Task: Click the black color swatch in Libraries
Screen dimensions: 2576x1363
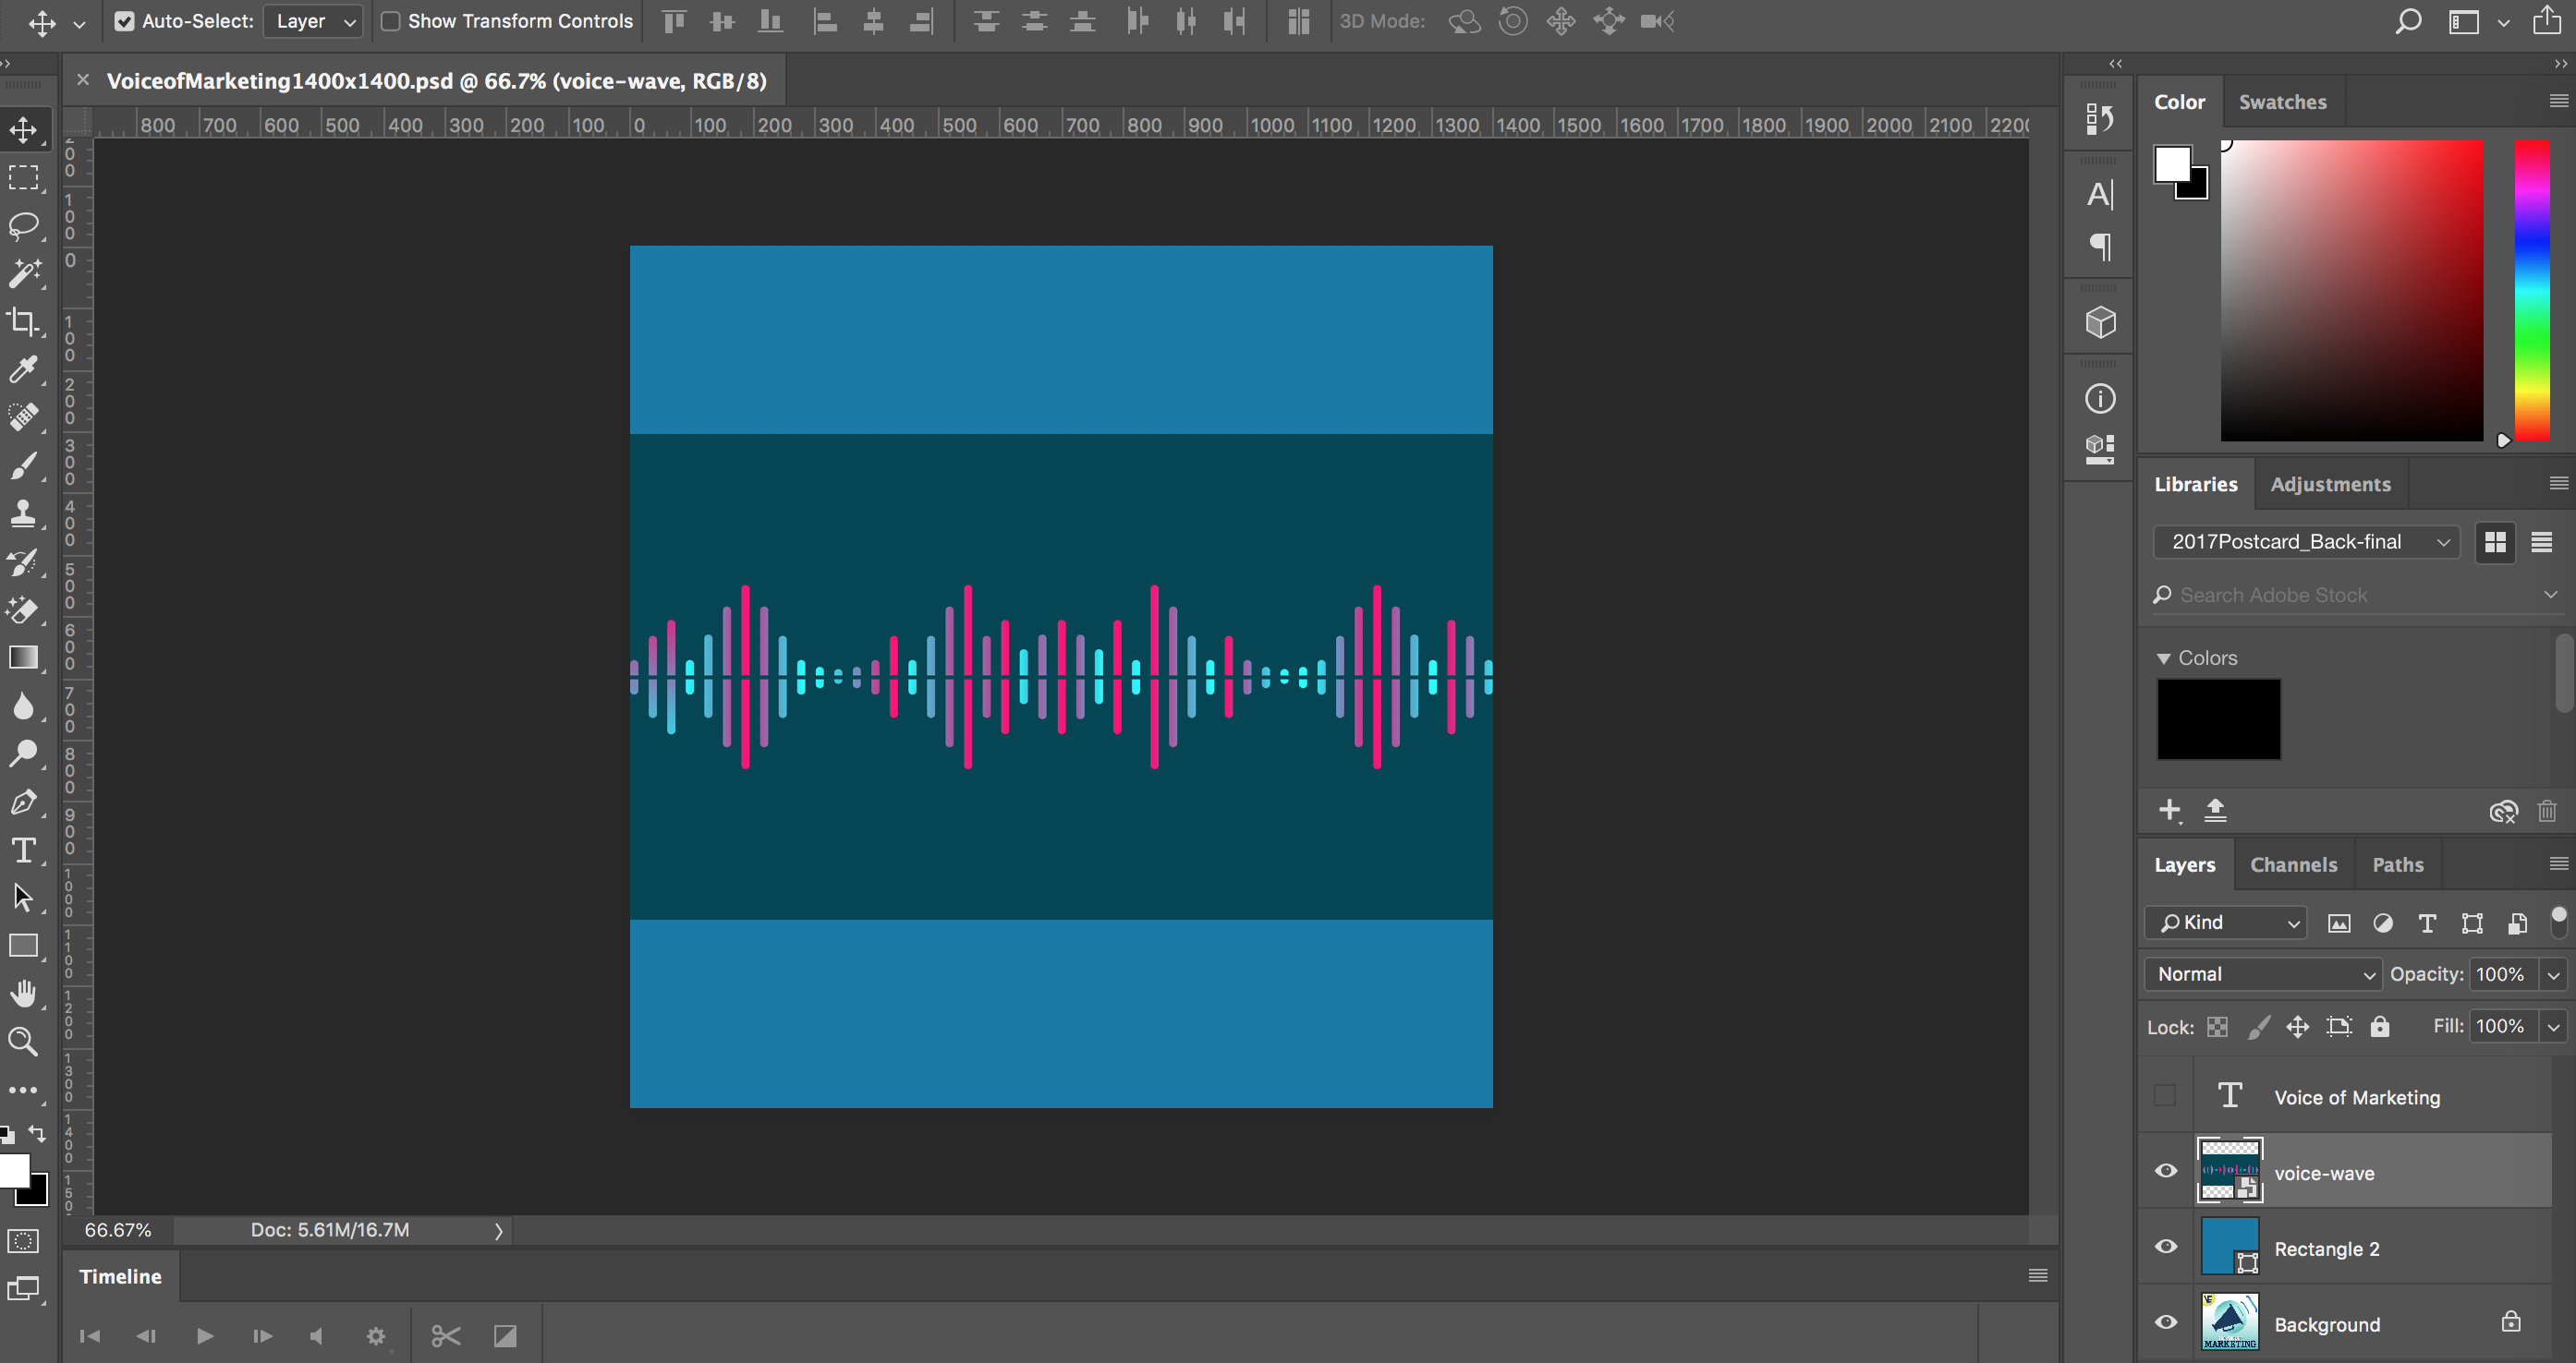Action: [2218, 719]
